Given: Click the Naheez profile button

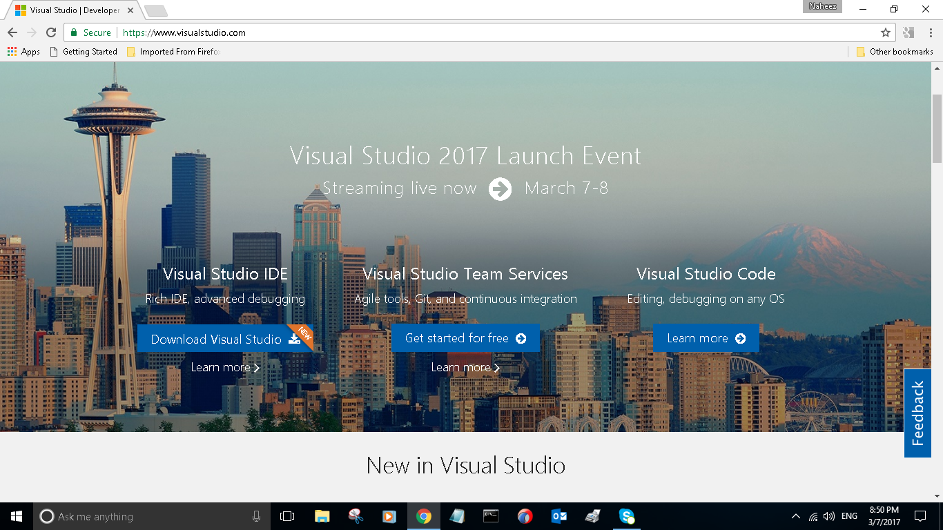Looking at the screenshot, I should [822, 6].
